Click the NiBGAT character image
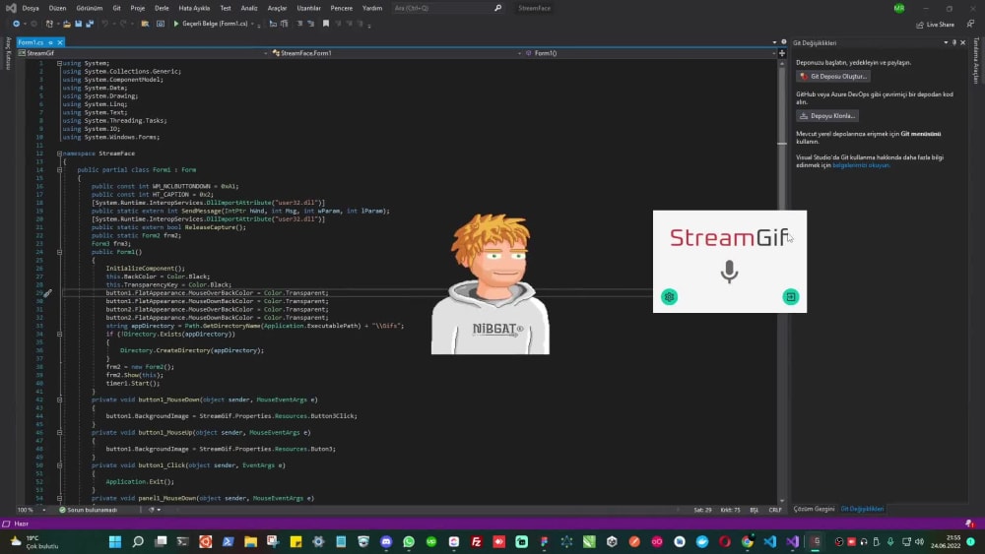This screenshot has height=554, width=985. coord(490,284)
